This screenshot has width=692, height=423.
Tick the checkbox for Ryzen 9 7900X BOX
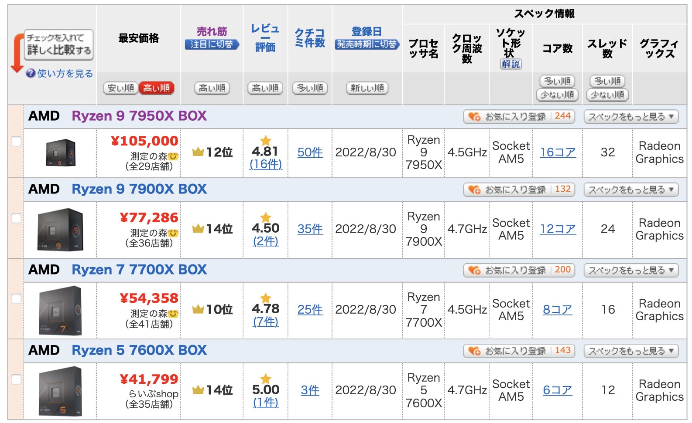click(16, 218)
